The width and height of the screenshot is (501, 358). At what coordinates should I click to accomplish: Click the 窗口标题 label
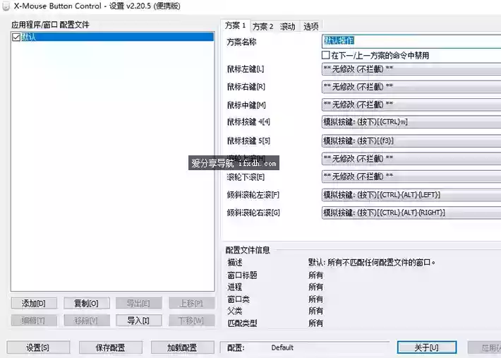click(x=242, y=275)
